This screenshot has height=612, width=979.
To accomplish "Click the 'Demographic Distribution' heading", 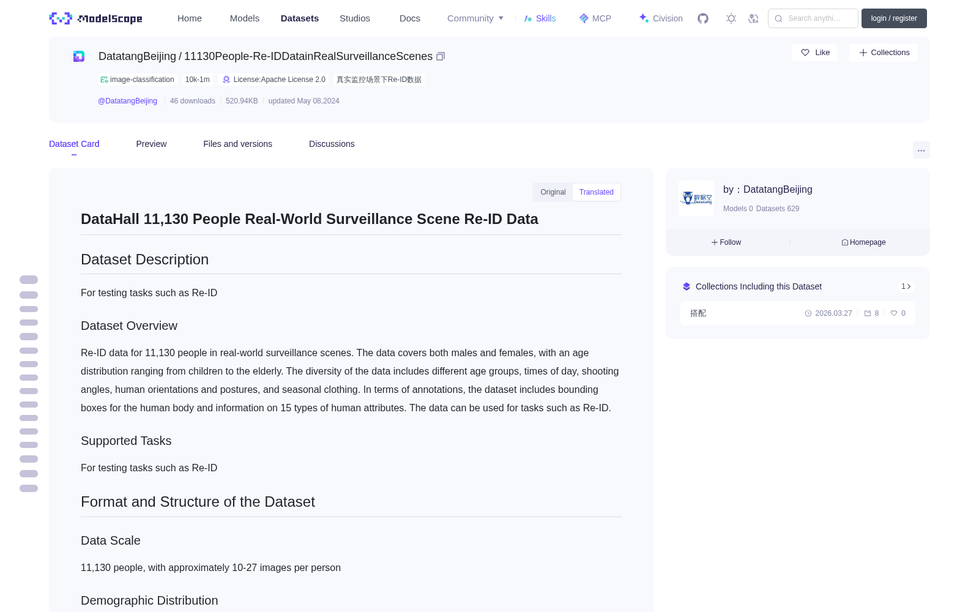I will (x=149, y=600).
